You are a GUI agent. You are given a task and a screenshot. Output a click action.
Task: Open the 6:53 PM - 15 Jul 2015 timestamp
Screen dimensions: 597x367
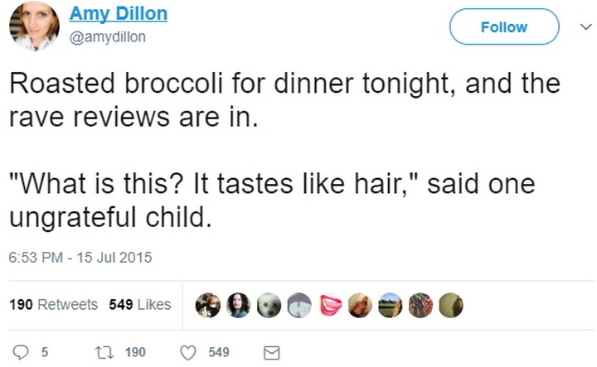(x=80, y=258)
